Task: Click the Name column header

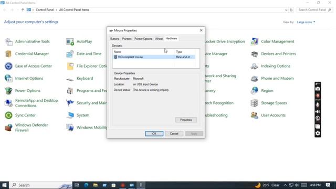Action: 143,52
